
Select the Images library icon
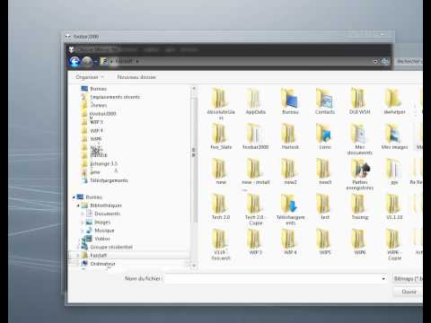tap(89, 222)
